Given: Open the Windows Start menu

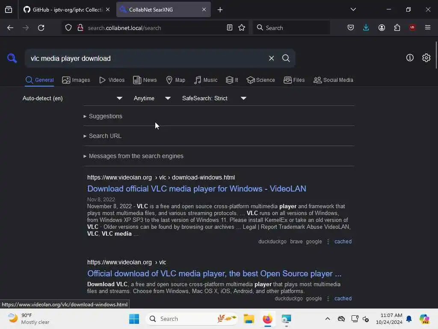Looking at the screenshot, I should click(134, 319).
